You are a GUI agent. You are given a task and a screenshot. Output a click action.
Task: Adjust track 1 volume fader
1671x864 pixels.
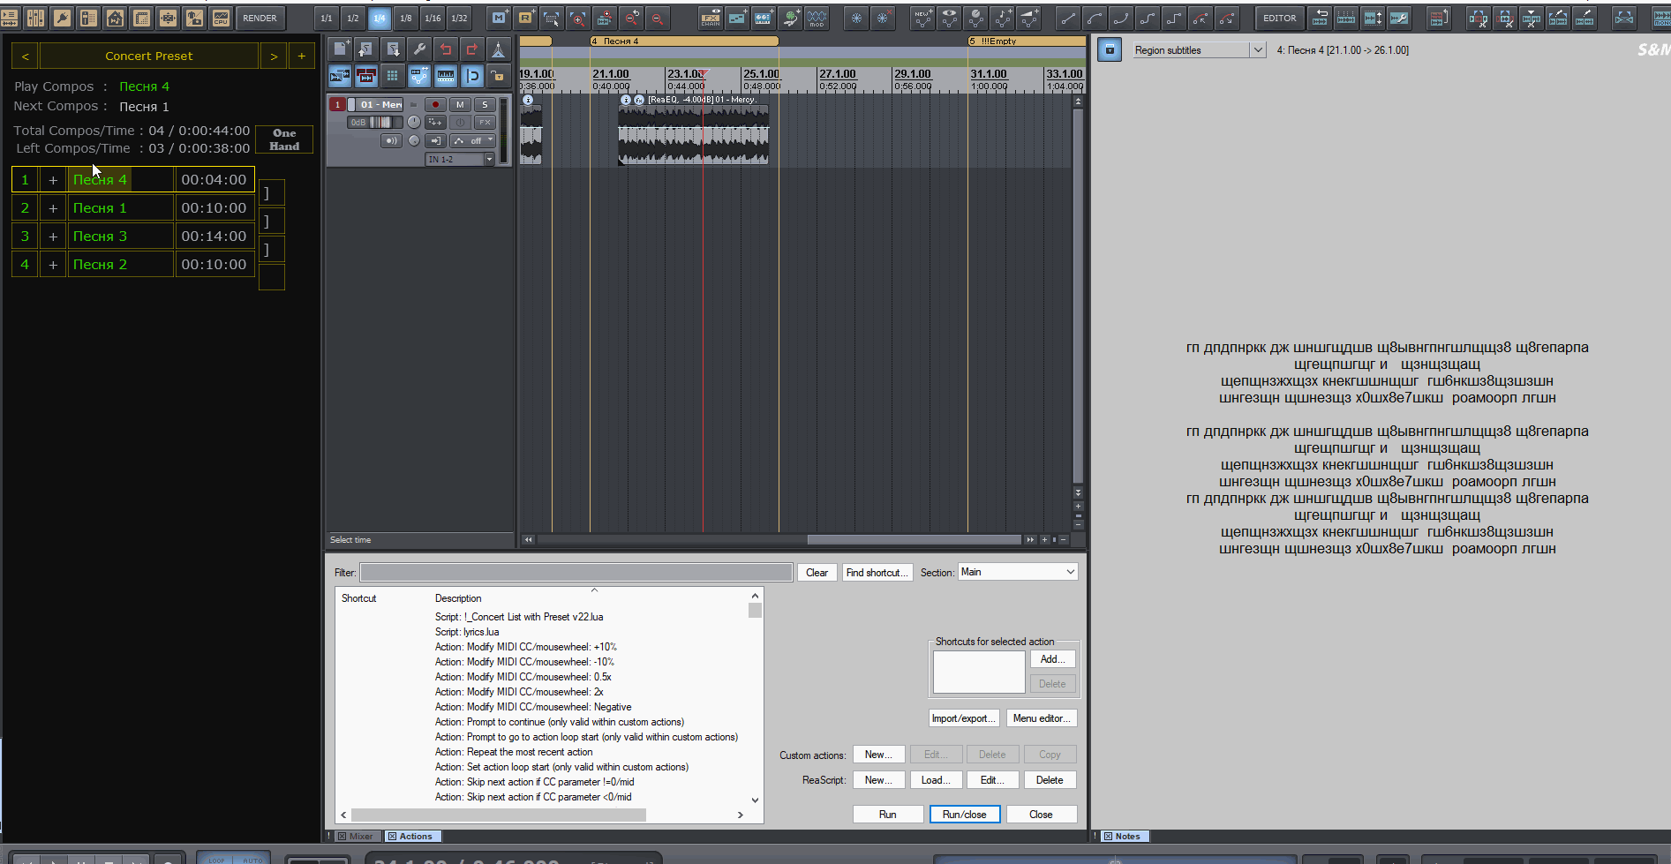pos(381,122)
